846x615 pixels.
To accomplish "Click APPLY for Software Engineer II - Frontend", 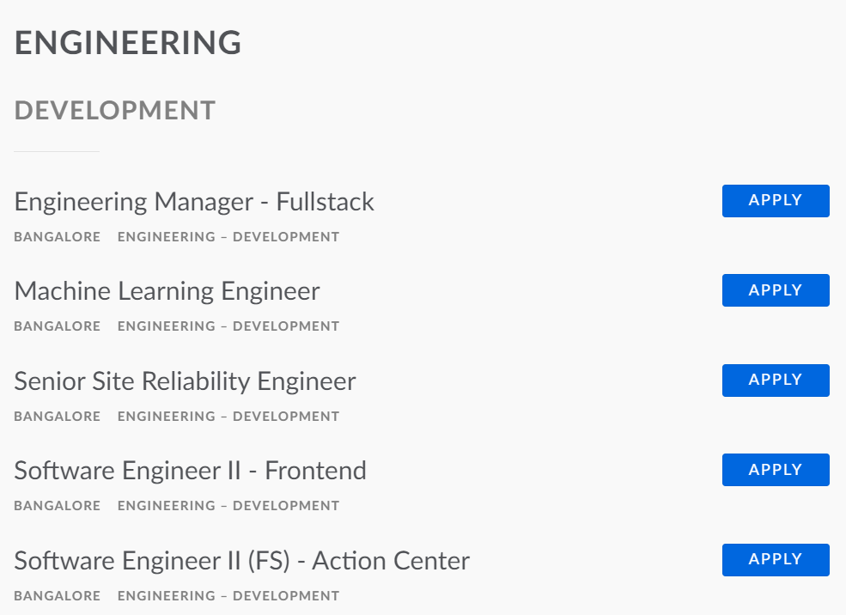I will pyautogui.click(x=775, y=470).
